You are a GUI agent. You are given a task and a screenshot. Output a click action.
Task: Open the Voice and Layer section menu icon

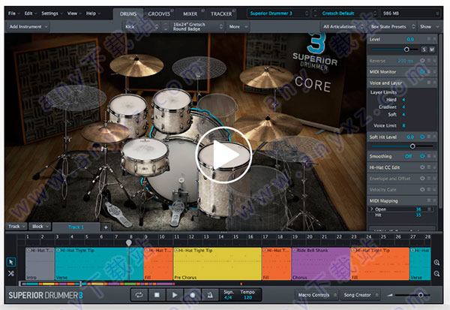[x=429, y=83]
